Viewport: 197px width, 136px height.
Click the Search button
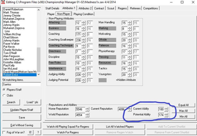[x=11, y=102]
